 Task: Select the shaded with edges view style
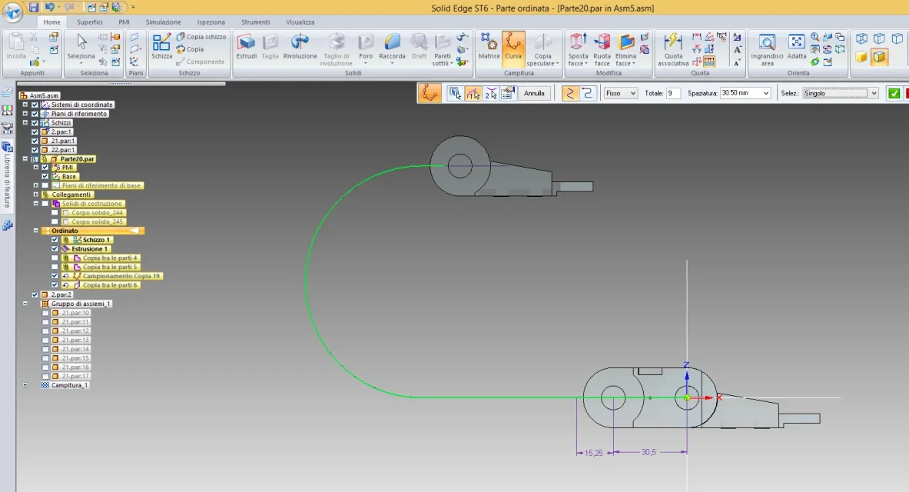click(880, 56)
